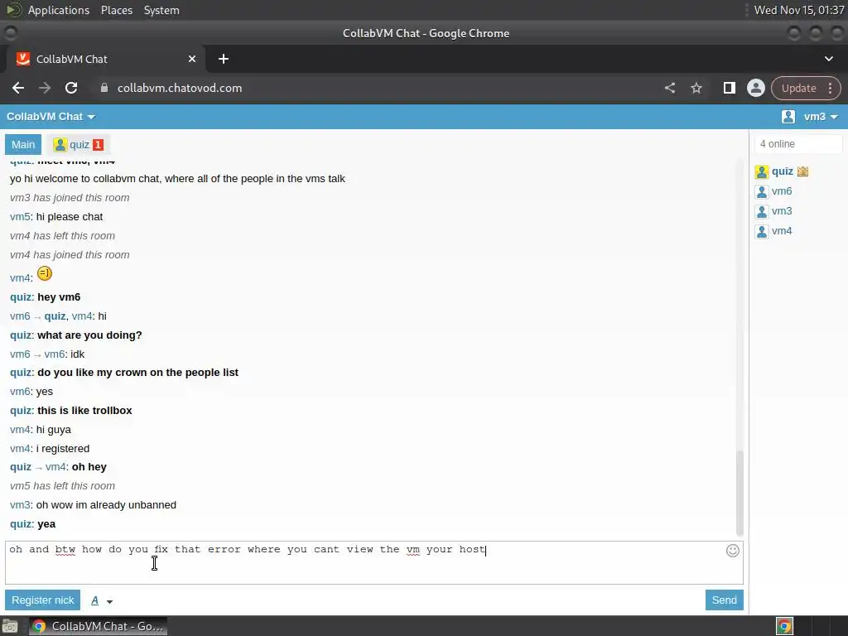Click the Register nick button

43,600
